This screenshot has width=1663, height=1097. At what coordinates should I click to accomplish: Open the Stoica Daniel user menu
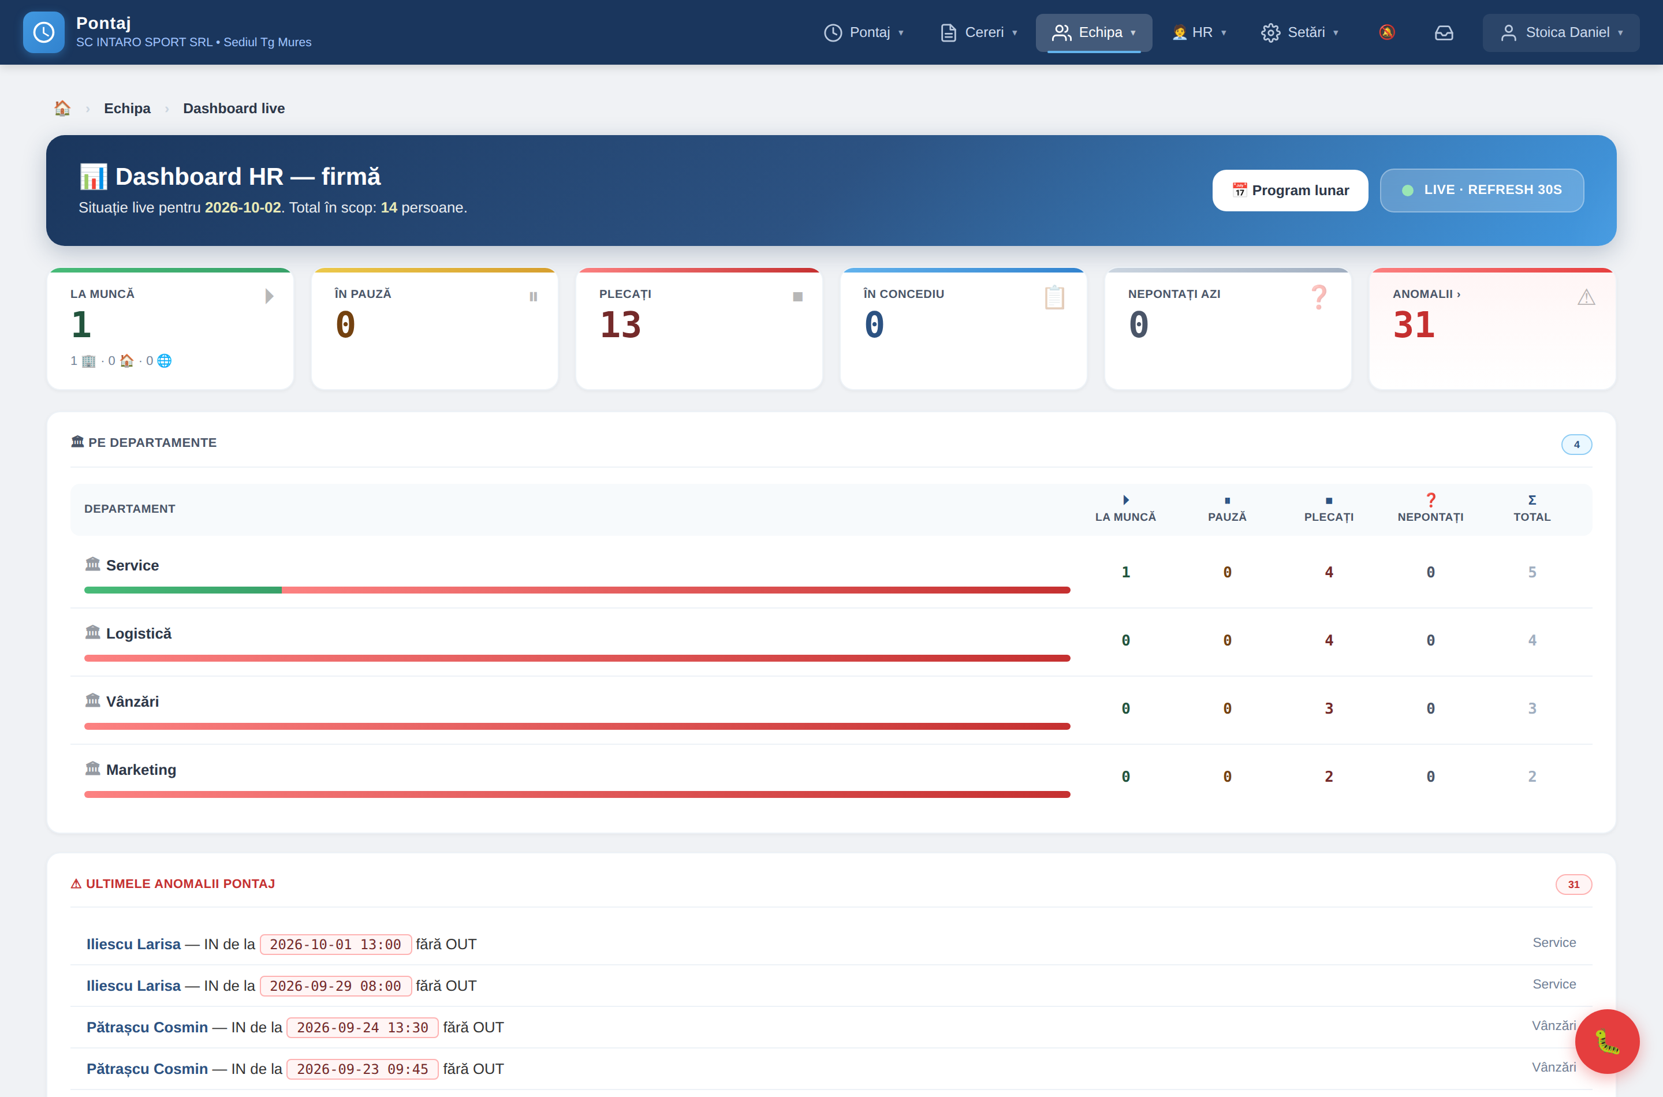pos(1561,33)
